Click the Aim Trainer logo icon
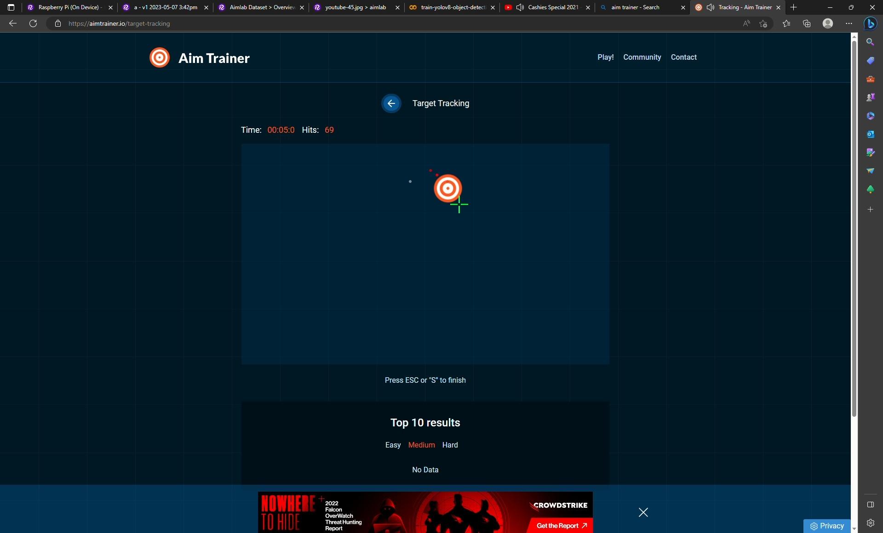 [x=160, y=58]
